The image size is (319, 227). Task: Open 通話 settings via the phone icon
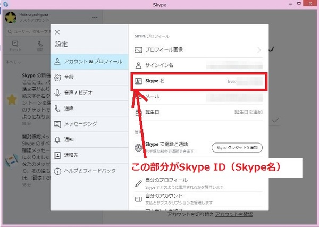tap(58, 108)
